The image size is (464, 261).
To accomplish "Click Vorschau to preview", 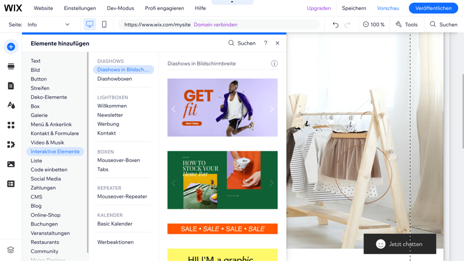I will [388, 8].
